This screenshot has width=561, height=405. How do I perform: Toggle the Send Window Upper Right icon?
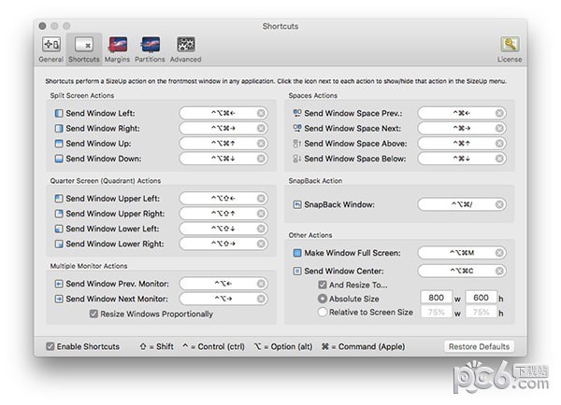(59, 214)
